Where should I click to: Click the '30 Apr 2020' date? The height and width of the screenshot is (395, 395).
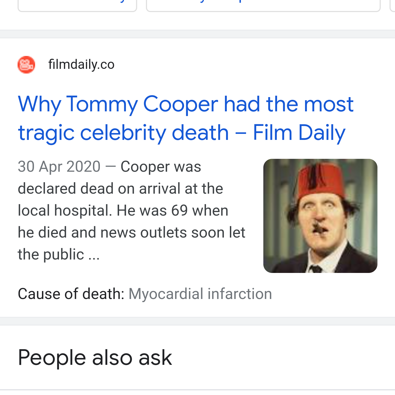click(59, 167)
